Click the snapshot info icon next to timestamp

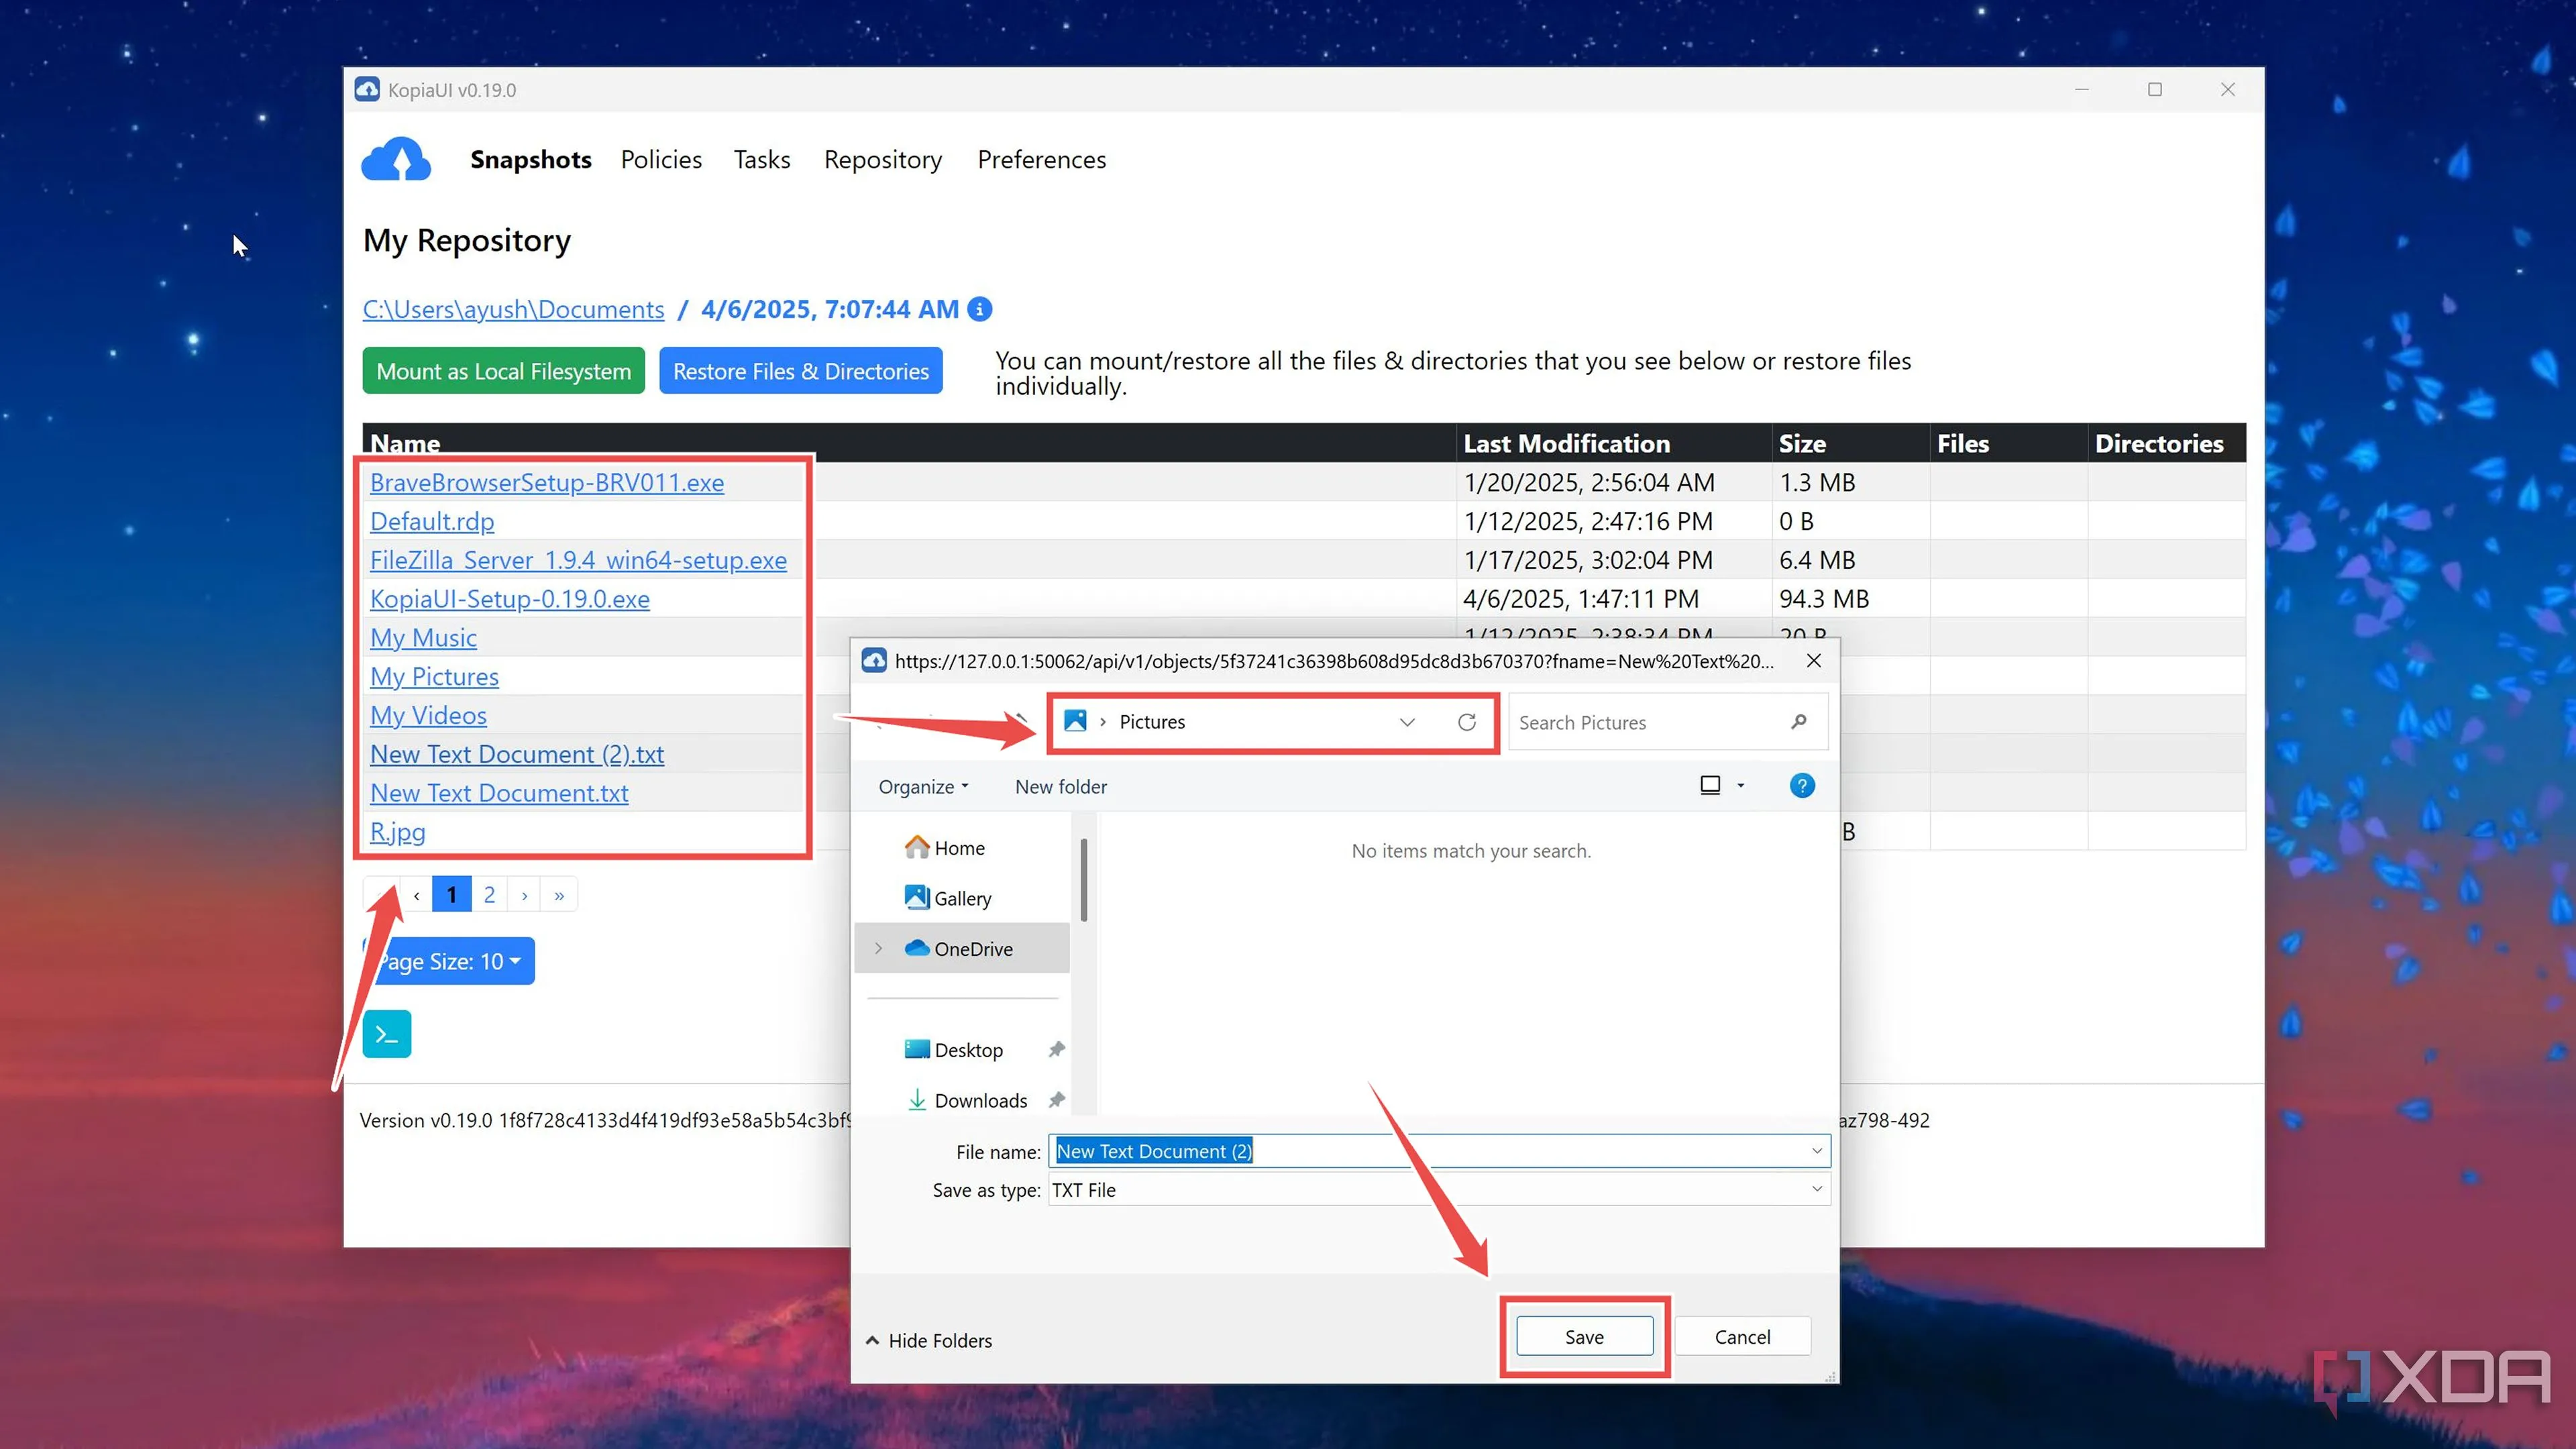tap(980, 309)
